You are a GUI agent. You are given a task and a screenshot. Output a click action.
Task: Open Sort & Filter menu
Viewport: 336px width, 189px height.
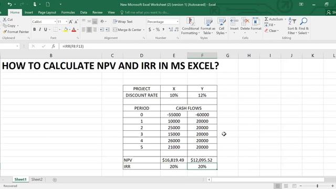292,26
